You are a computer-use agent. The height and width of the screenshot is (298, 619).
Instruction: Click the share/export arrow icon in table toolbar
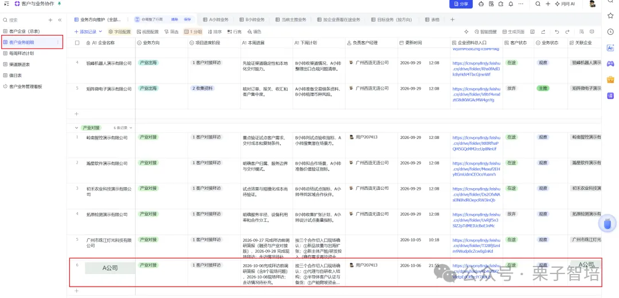click(543, 31)
